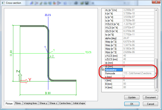
Task: Select the B [mm] width value
Action: (x=138, y=84)
